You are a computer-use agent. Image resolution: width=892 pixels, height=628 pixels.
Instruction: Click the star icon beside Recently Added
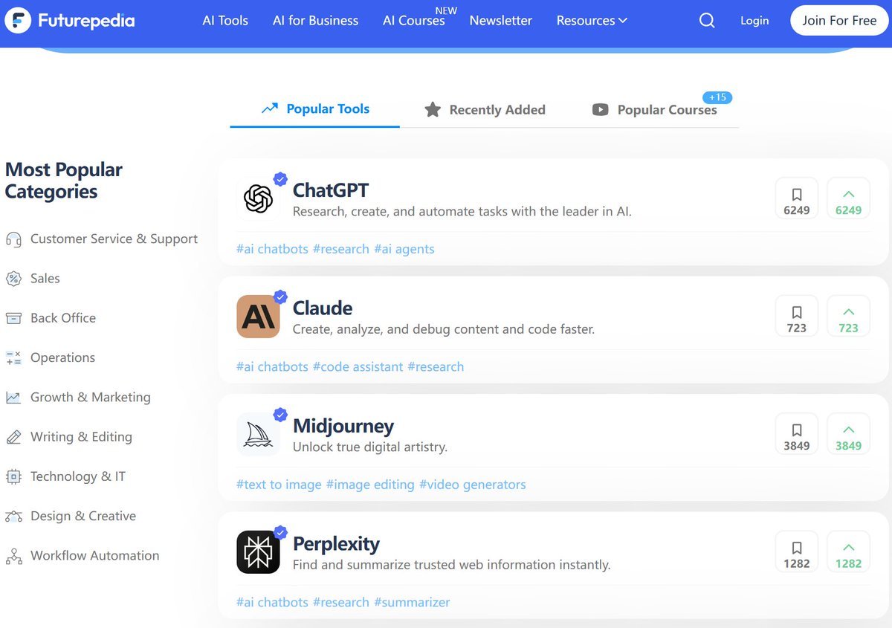(x=433, y=110)
